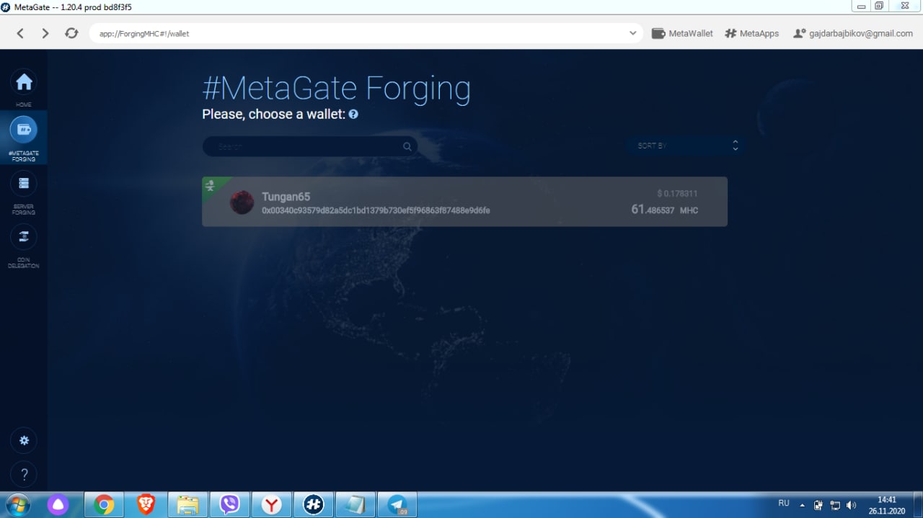Image resolution: width=923 pixels, height=518 pixels.
Task: Open notepad app taskbar icon
Action: [355, 504]
